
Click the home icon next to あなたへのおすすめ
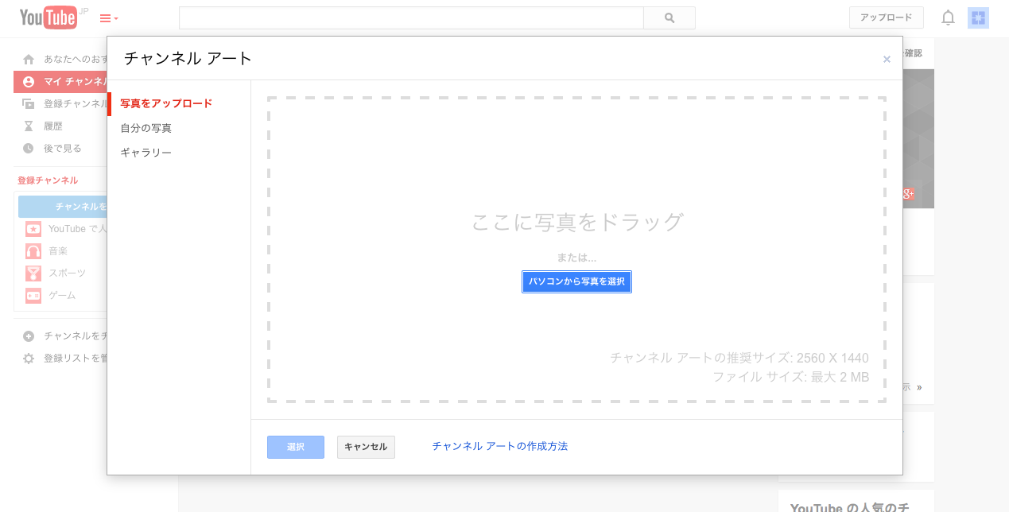pyautogui.click(x=29, y=58)
